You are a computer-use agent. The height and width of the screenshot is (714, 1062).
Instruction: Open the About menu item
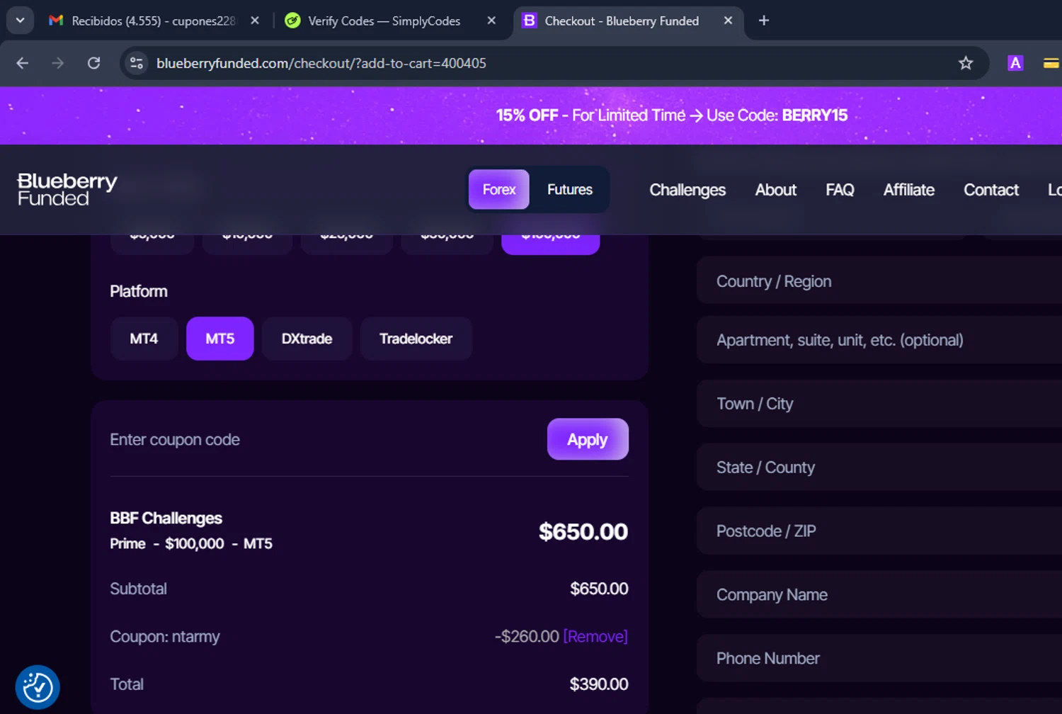[x=776, y=190]
